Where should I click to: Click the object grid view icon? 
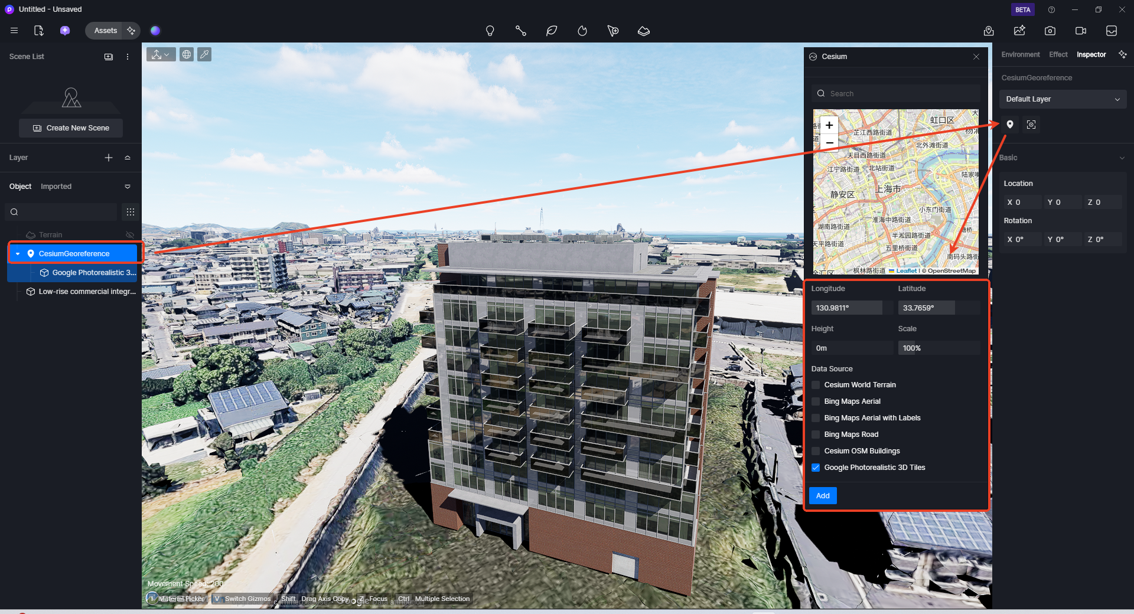point(131,212)
